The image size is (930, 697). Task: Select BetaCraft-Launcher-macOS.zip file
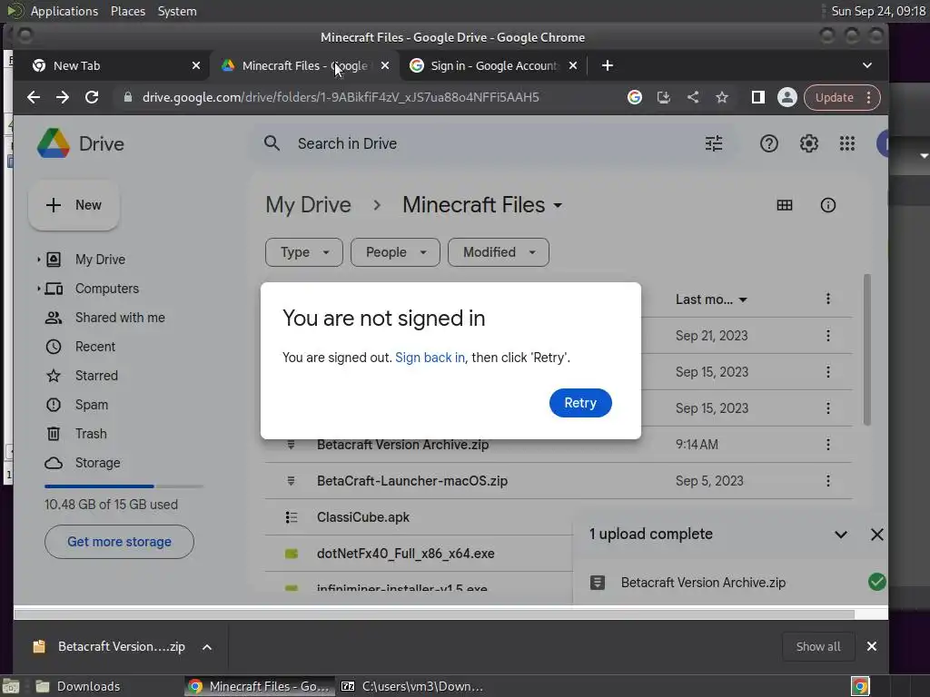click(x=412, y=481)
